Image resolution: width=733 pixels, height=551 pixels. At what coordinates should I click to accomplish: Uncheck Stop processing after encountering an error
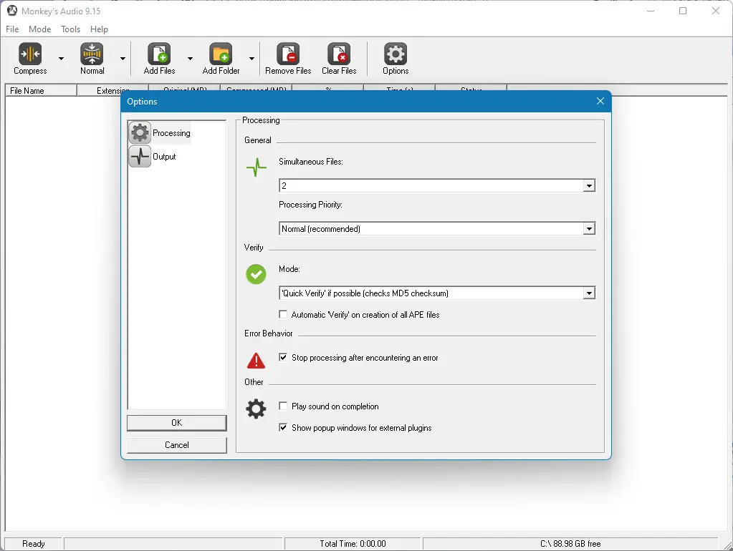[x=283, y=357]
